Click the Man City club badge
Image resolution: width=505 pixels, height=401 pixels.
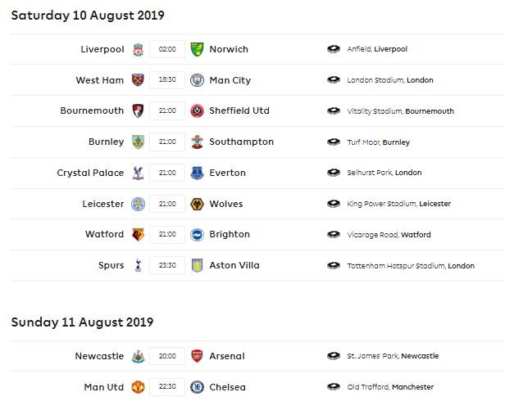click(x=197, y=80)
